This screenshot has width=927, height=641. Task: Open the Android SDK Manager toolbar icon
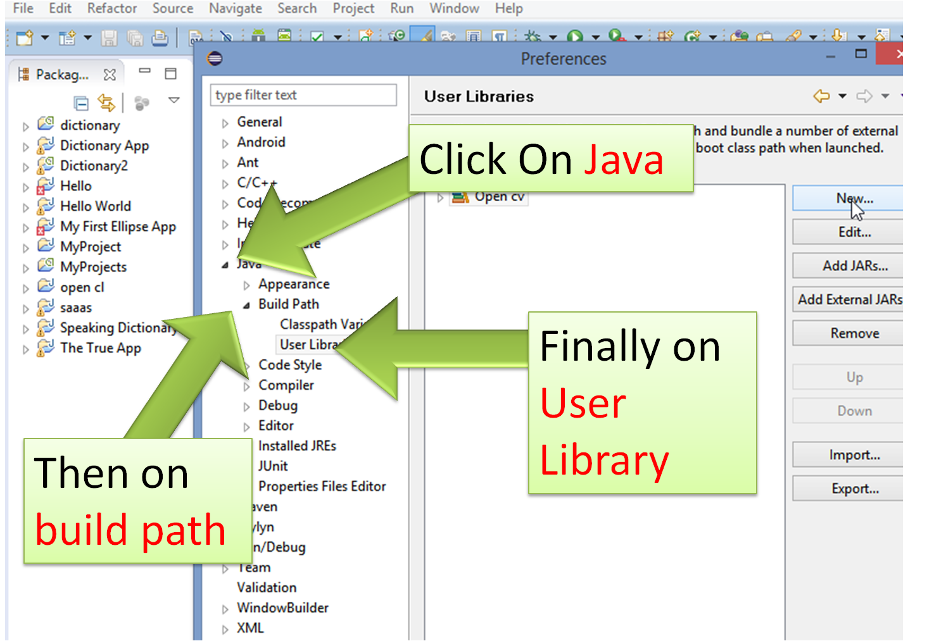coord(258,37)
